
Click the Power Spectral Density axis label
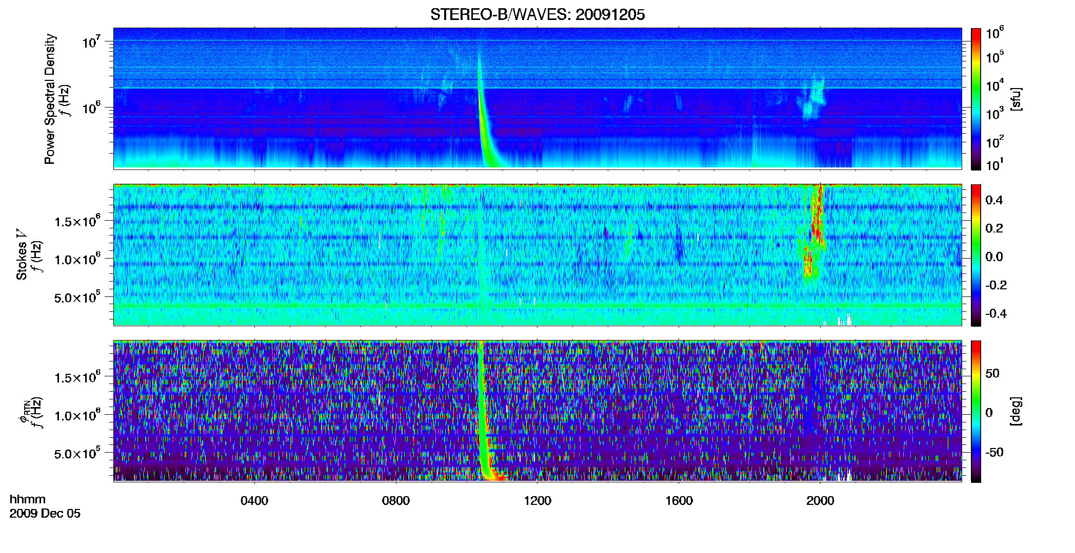pyautogui.click(x=50, y=99)
